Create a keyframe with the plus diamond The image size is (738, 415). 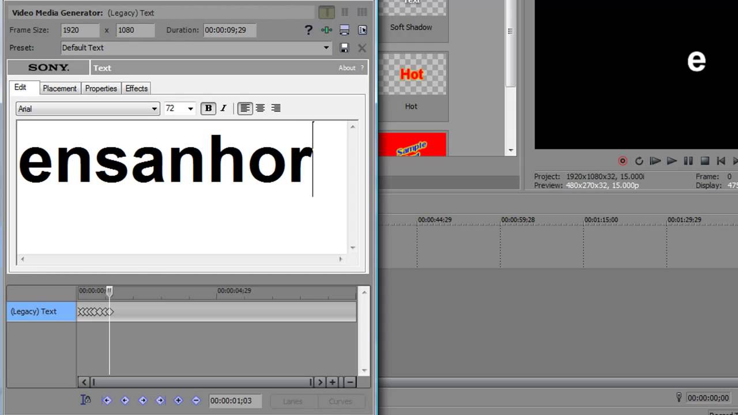[178, 401]
